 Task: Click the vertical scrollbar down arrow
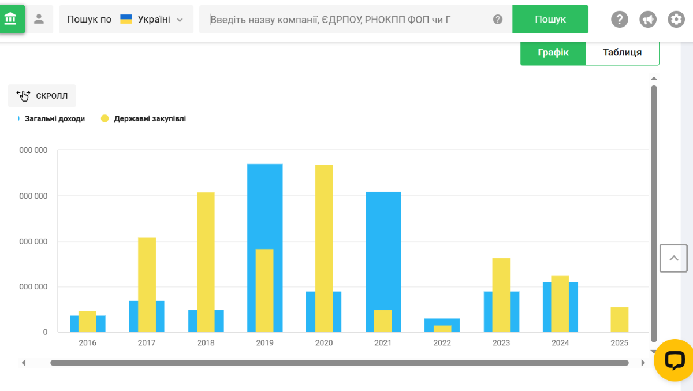654,351
